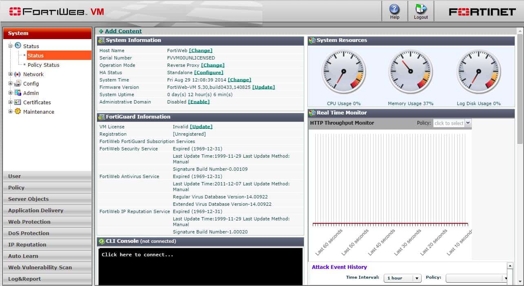Click the Config icon in the System tree

point(18,84)
